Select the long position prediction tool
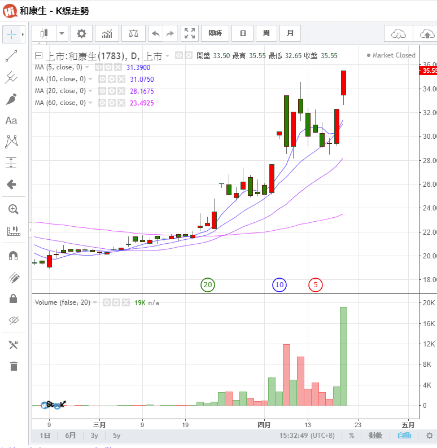 [11, 163]
